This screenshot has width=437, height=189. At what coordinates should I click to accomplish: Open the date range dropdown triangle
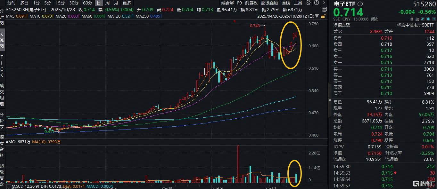(x=317, y=16)
